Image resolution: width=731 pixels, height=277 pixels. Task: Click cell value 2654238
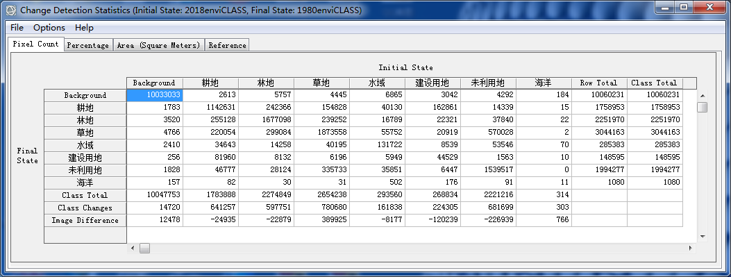(321, 195)
